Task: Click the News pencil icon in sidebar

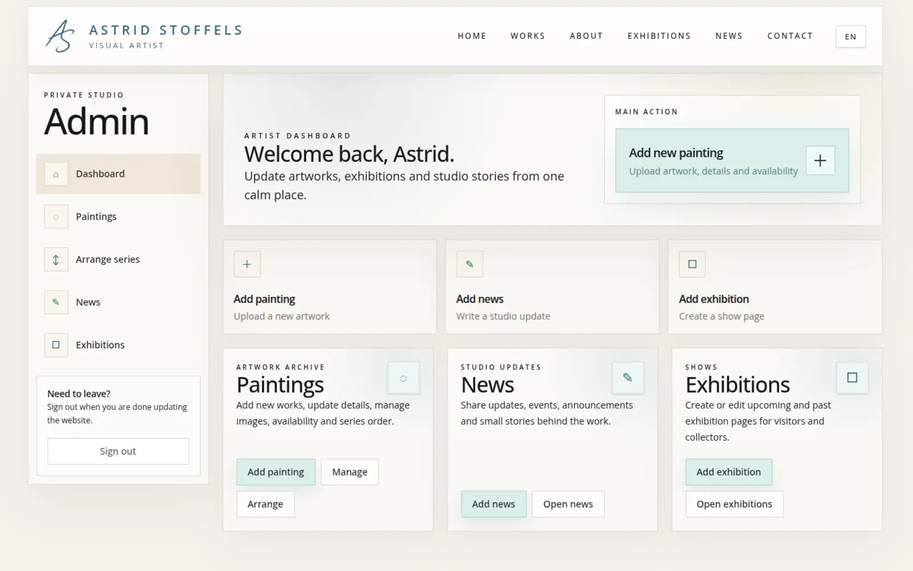Action: click(x=56, y=303)
